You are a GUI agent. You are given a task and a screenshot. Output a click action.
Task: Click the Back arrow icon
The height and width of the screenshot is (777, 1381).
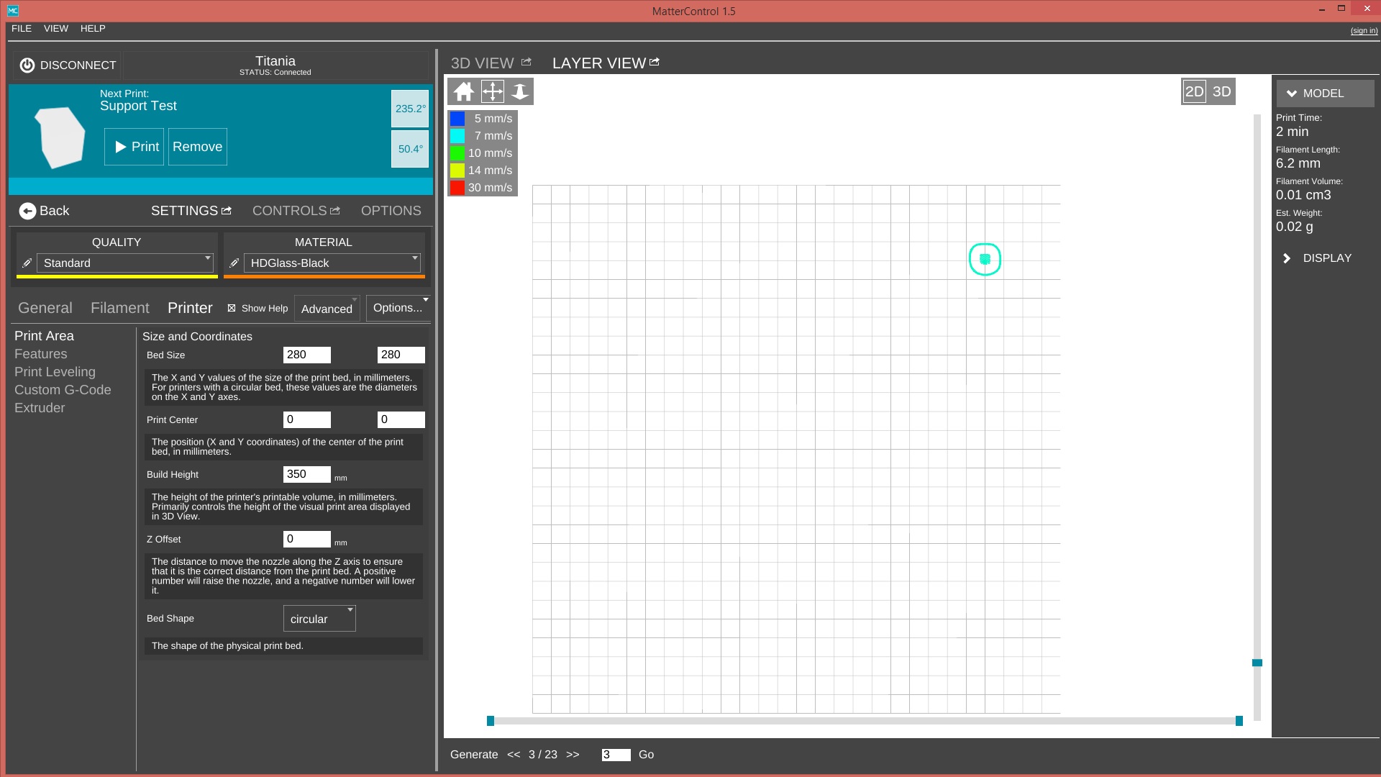[x=27, y=211]
